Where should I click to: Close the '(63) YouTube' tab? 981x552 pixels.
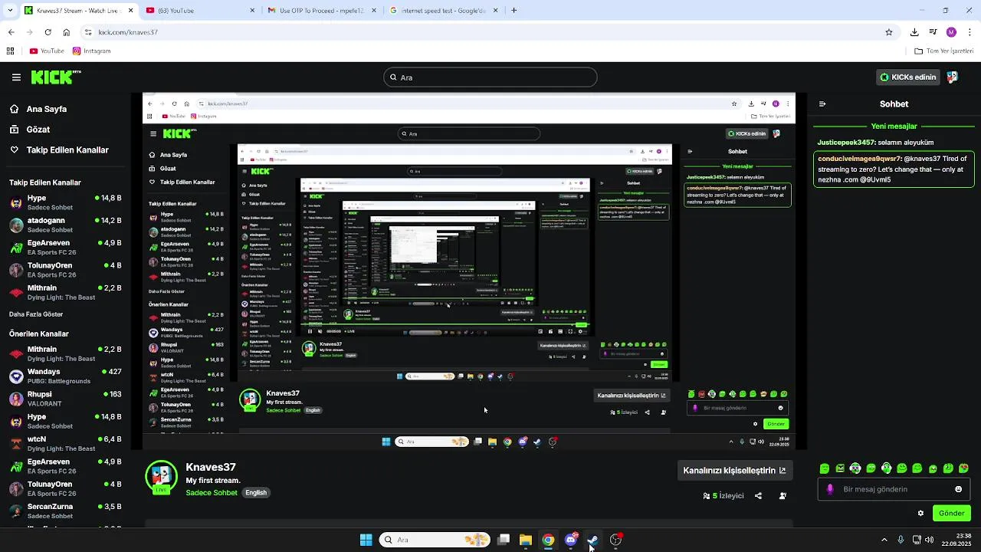(252, 11)
